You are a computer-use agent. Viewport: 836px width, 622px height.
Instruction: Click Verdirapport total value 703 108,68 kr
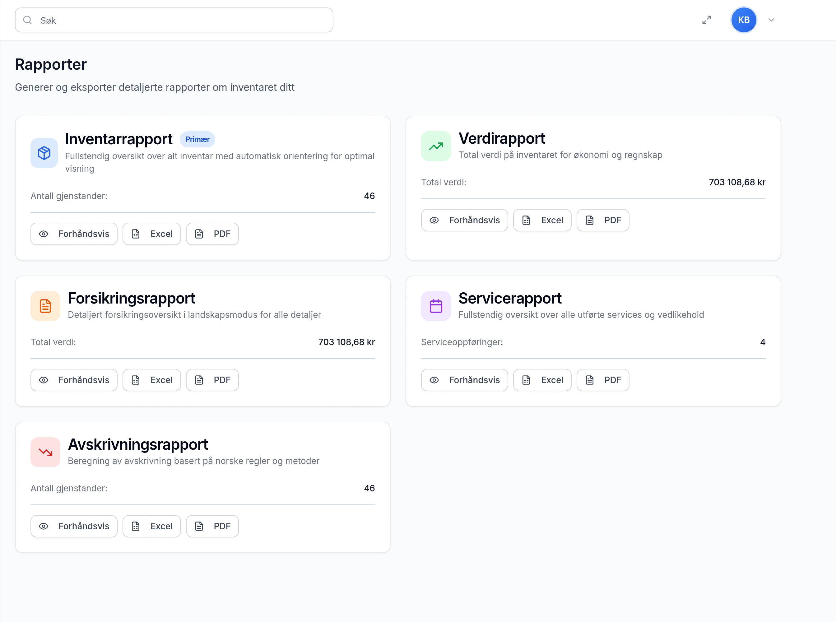click(737, 182)
